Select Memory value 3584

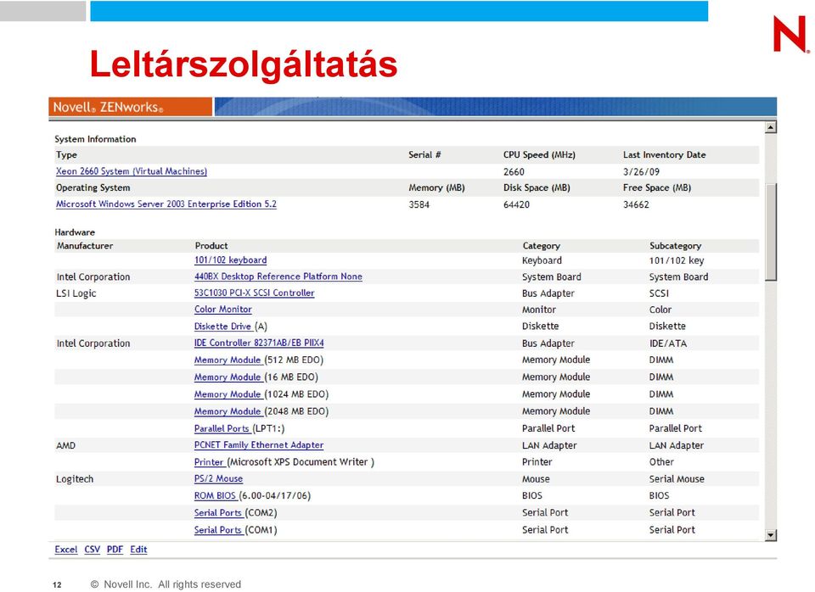coord(419,204)
